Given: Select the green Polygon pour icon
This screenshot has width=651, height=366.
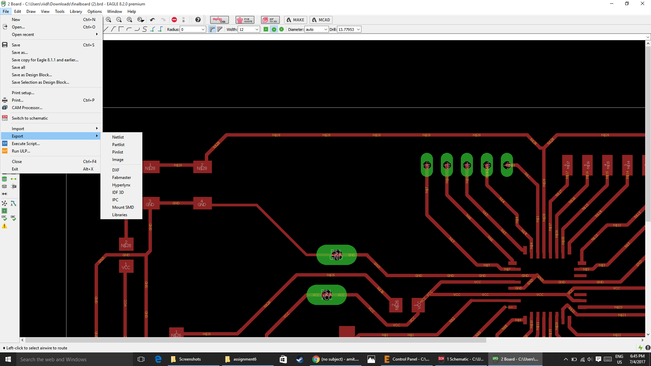Looking at the screenshot, I should (4, 211).
